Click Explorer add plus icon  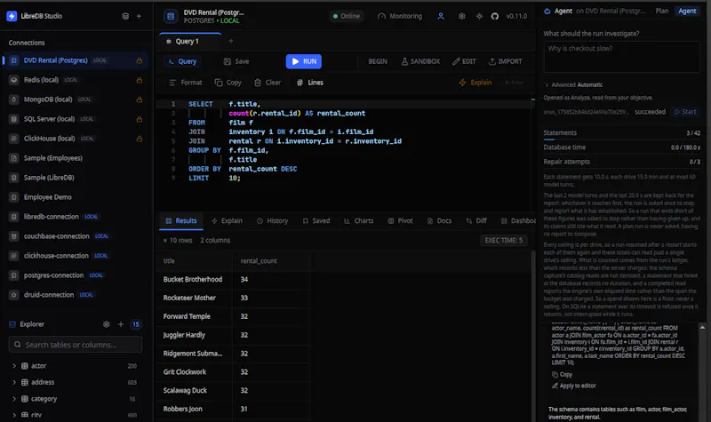(121, 324)
